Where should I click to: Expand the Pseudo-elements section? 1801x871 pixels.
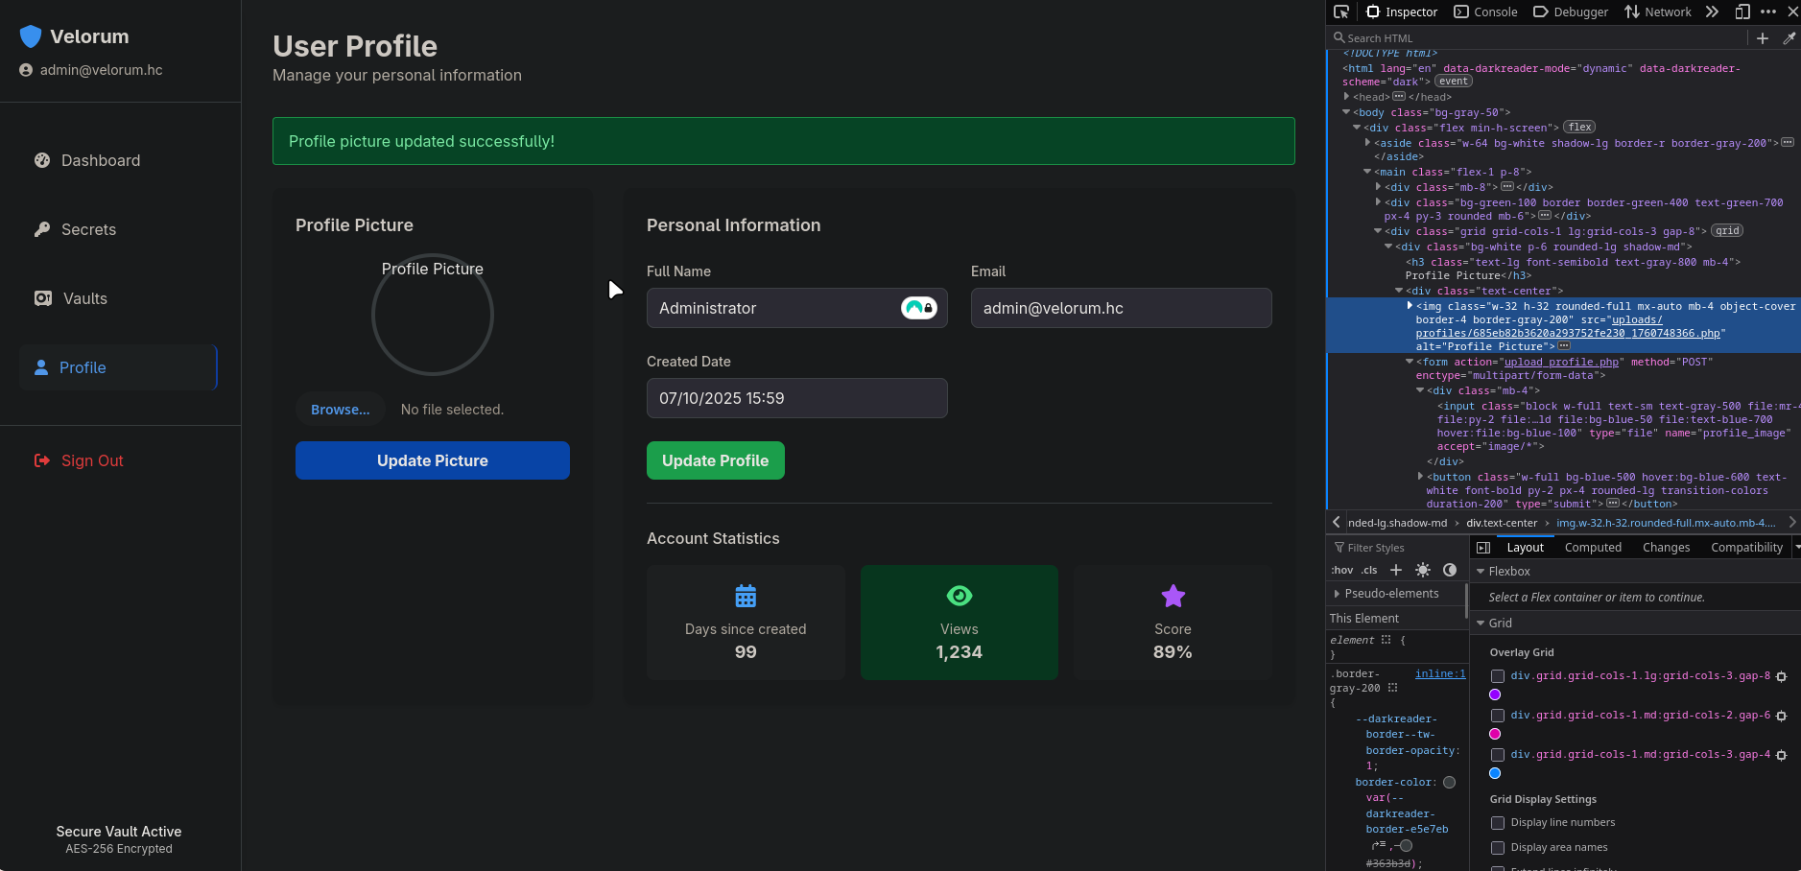pyautogui.click(x=1338, y=594)
